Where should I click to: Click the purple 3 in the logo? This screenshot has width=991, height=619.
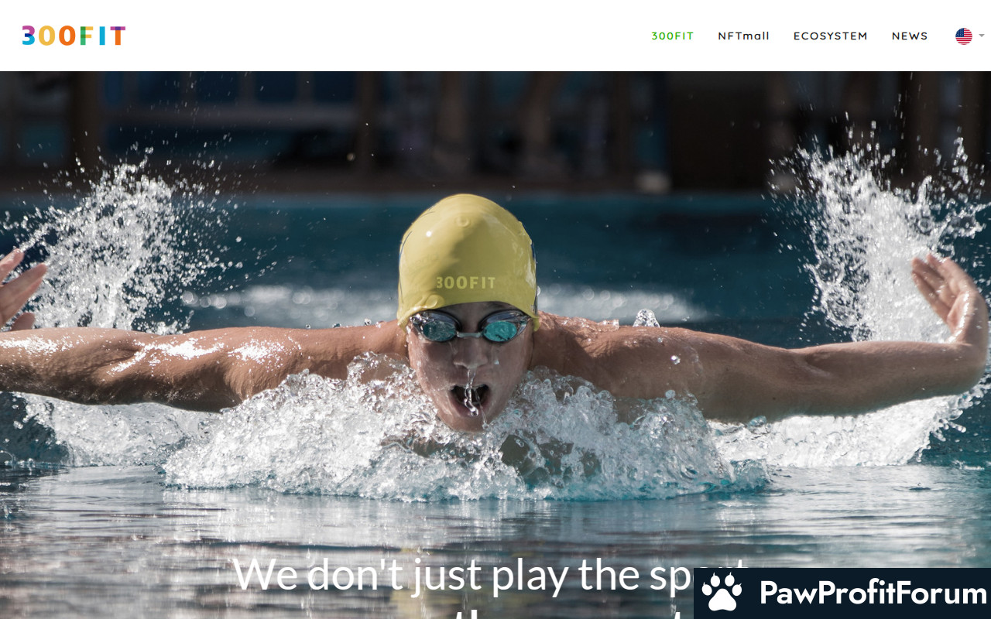pyautogui.click(x=29, y=36)
